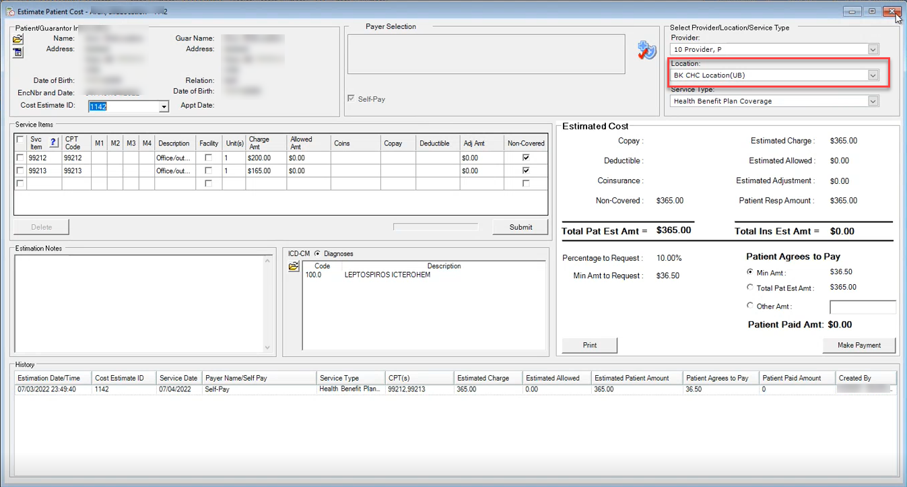Click Patient Agrees to Pay column header
The width and height of the screenshot is (907, 487).
point(721,378)
